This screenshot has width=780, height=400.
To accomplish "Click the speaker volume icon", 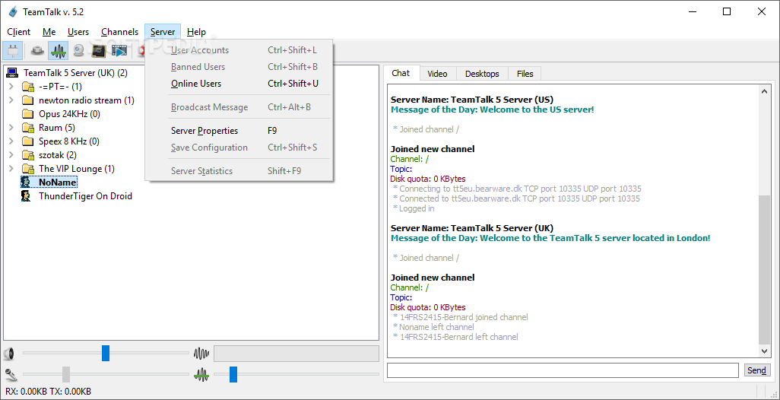I will point(9,354).
